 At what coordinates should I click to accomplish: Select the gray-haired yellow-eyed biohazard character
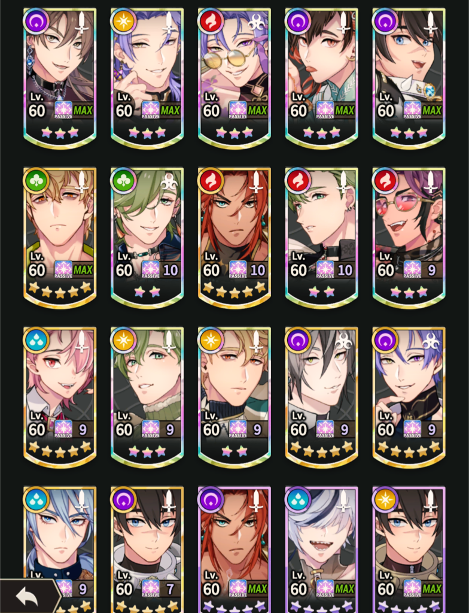click(x=322, y=397)
